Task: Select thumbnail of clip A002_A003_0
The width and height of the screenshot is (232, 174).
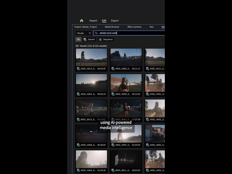Action: coord(155,108)
